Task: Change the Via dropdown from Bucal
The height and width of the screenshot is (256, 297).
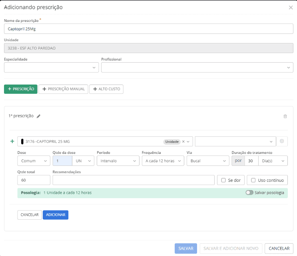Action: tap(207, 161)
